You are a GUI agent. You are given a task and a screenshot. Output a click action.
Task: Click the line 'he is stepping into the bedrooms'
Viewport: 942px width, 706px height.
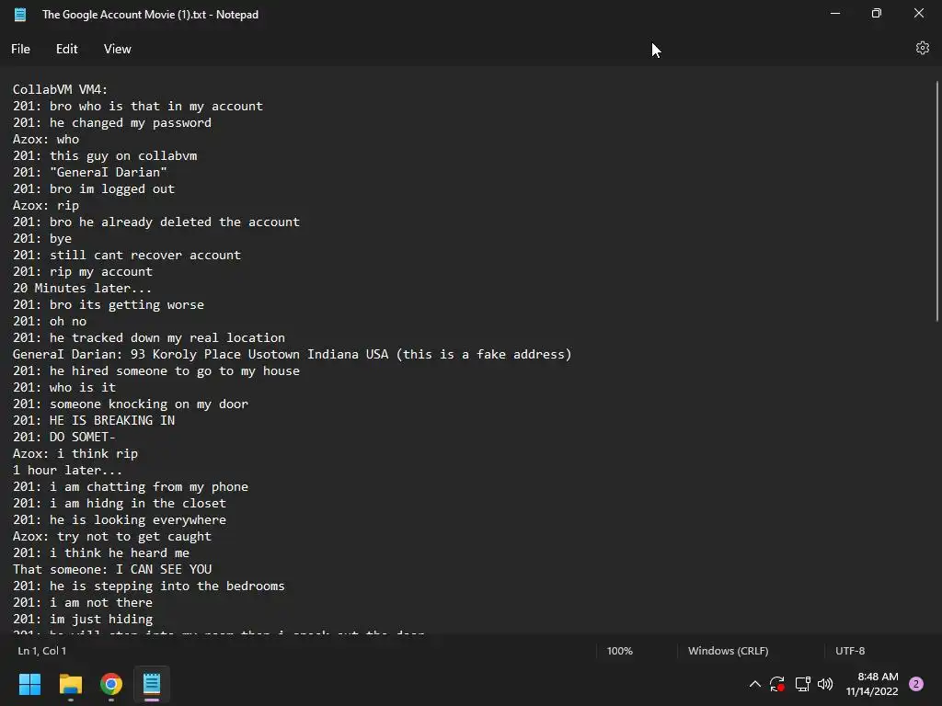pyautogui.click(x=149, y=586)
